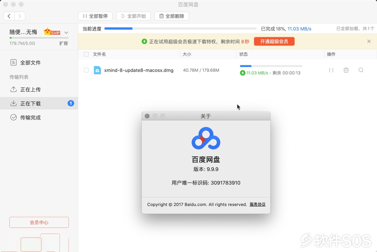This screenshot has height=252, width=377.
Task: Locate the xmind file with magnifier icon
Action: (361, 70)
